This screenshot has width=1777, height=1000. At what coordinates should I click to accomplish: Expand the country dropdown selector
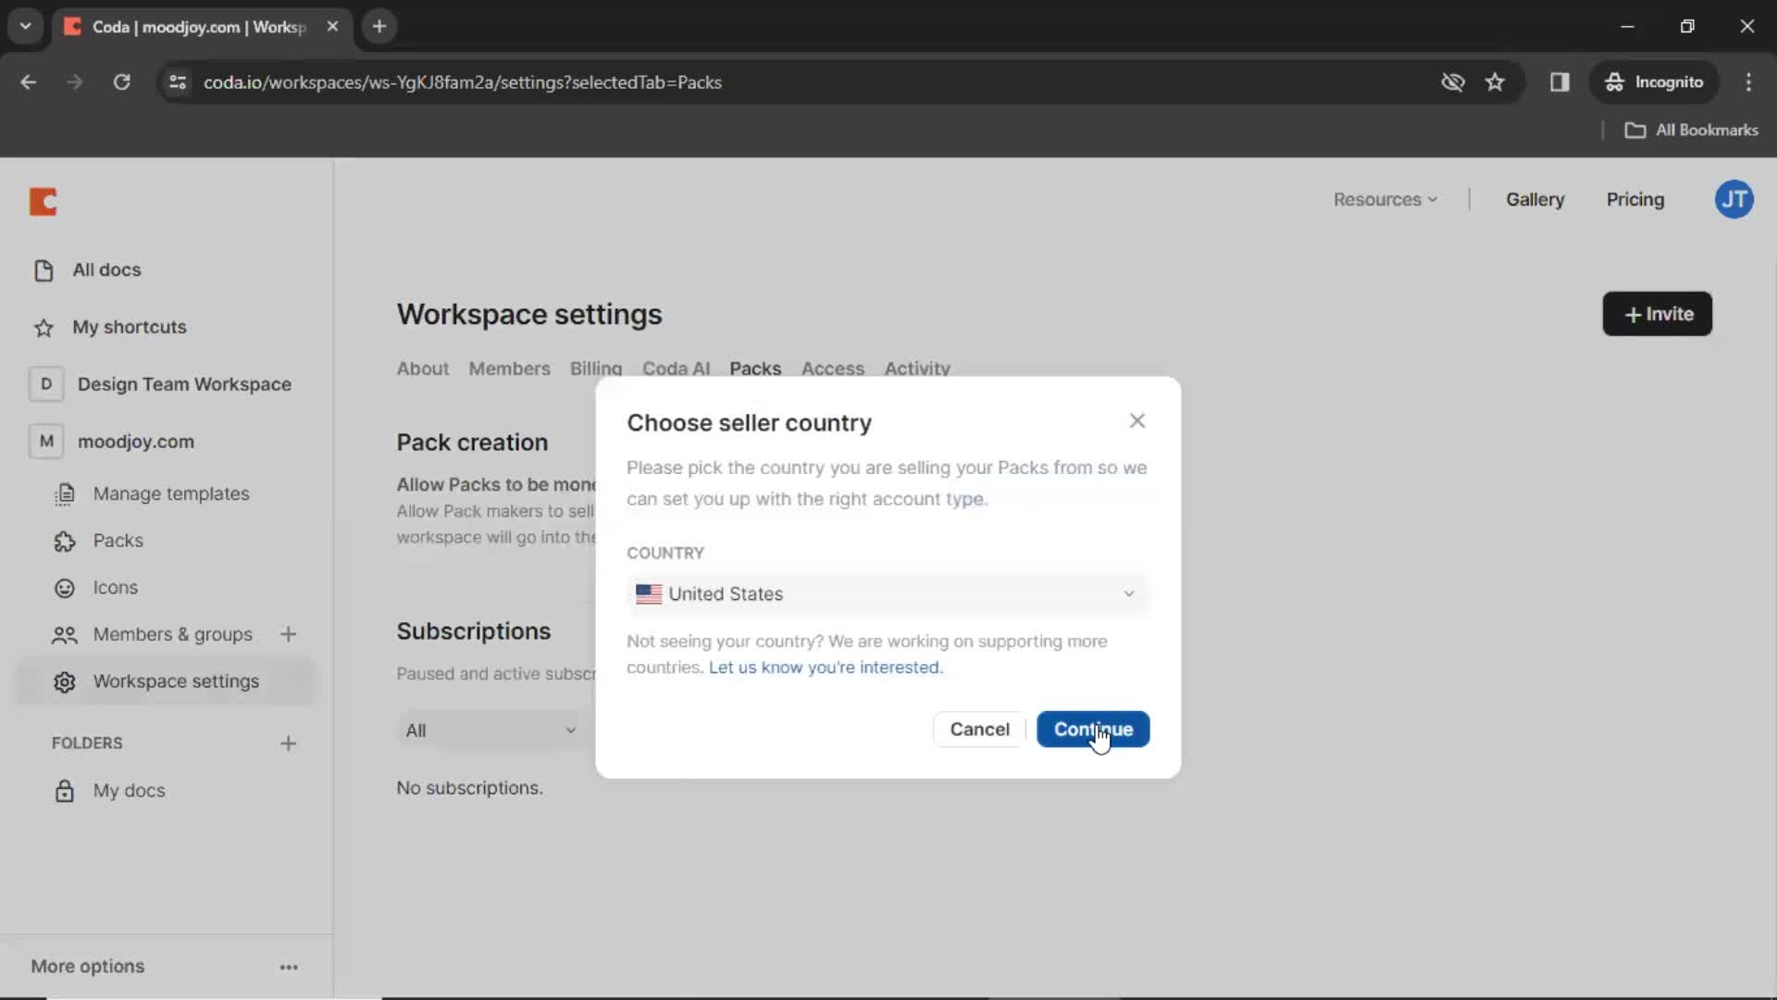[x=886, y=594]
